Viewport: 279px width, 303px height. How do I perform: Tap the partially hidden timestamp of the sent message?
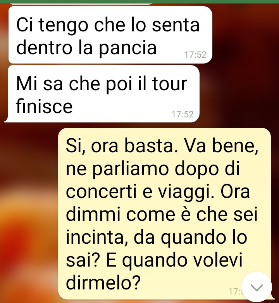tap(235, 291)
